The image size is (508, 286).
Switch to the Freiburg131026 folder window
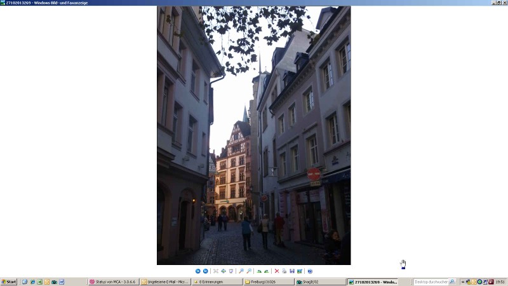pyautogui.click(x=268, y=282)
